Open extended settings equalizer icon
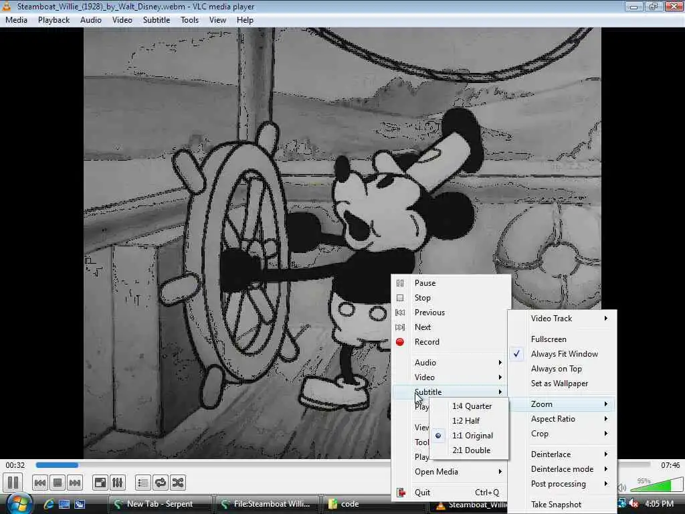Screen dimensions: 685x514 (x=118, y=483)
